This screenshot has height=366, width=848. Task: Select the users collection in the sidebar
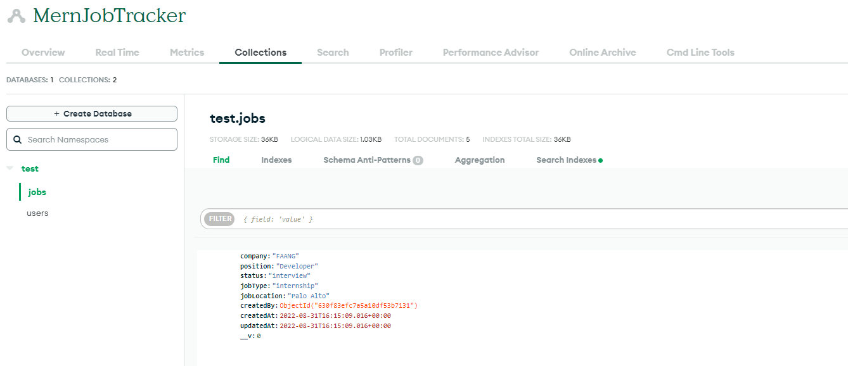[37, 213]
